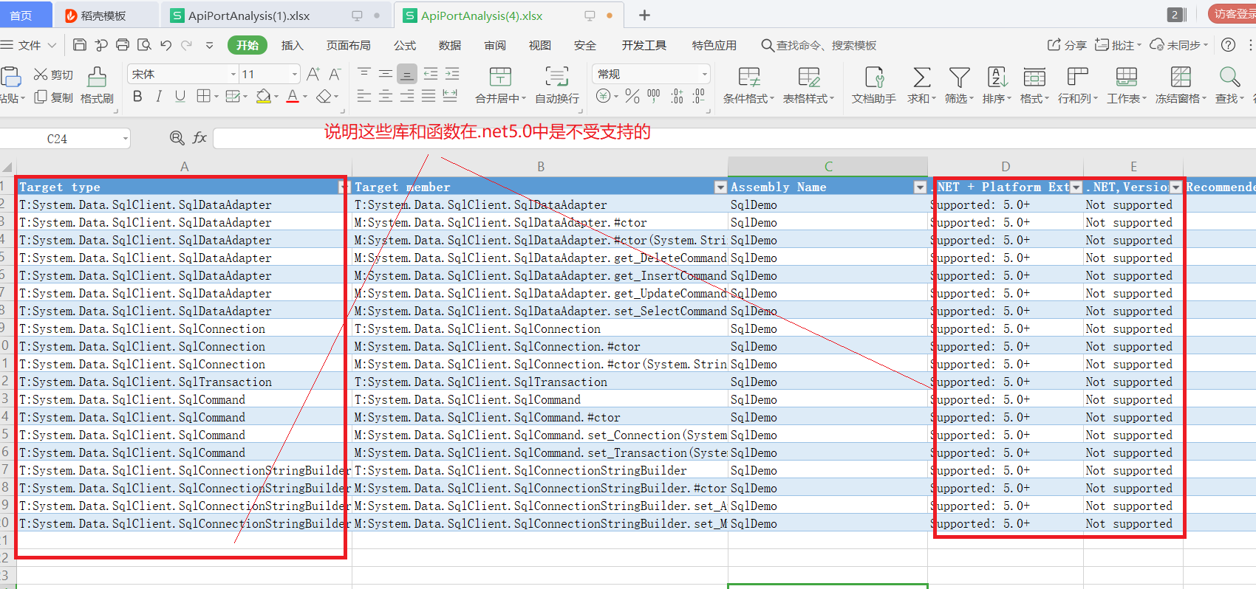
Task: Apply the yellow fill color bucket
Action: click(x=263, y=96)
